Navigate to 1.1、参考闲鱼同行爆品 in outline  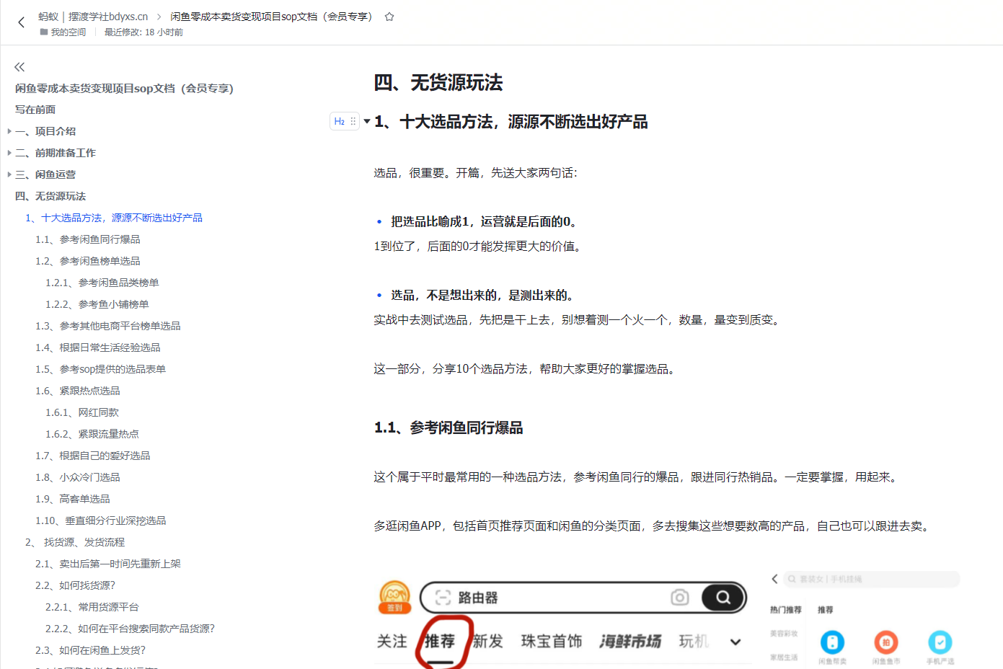click(88, 239)
